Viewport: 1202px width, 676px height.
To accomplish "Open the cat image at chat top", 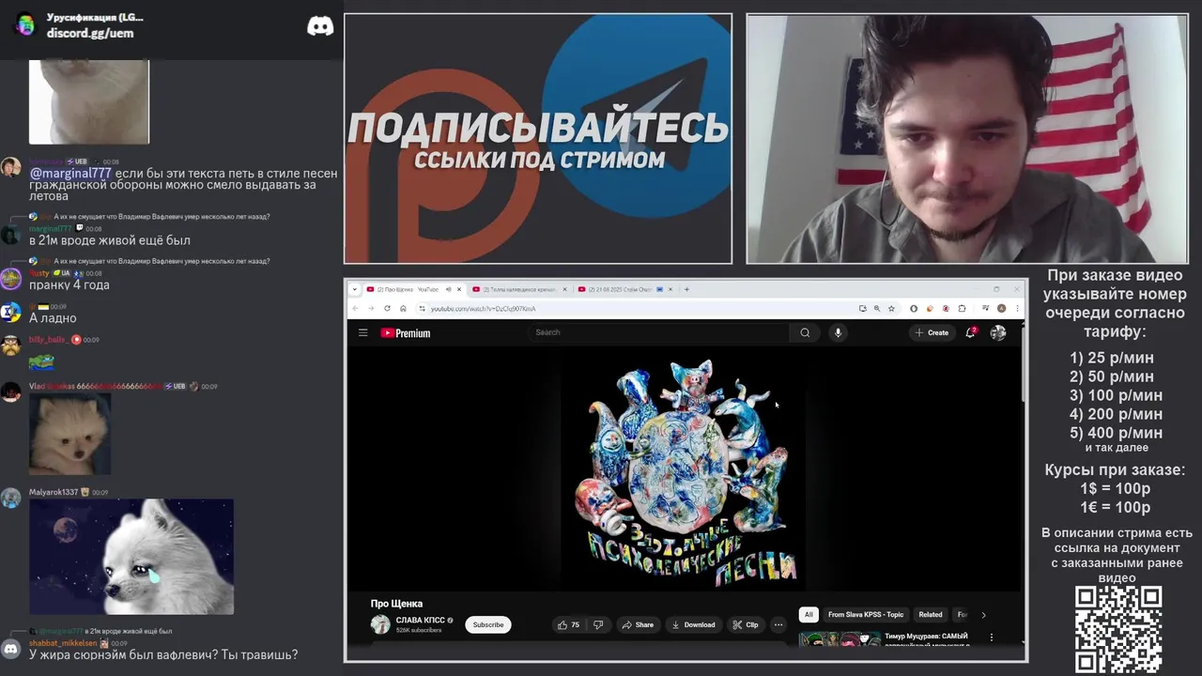I will (89, 101).
